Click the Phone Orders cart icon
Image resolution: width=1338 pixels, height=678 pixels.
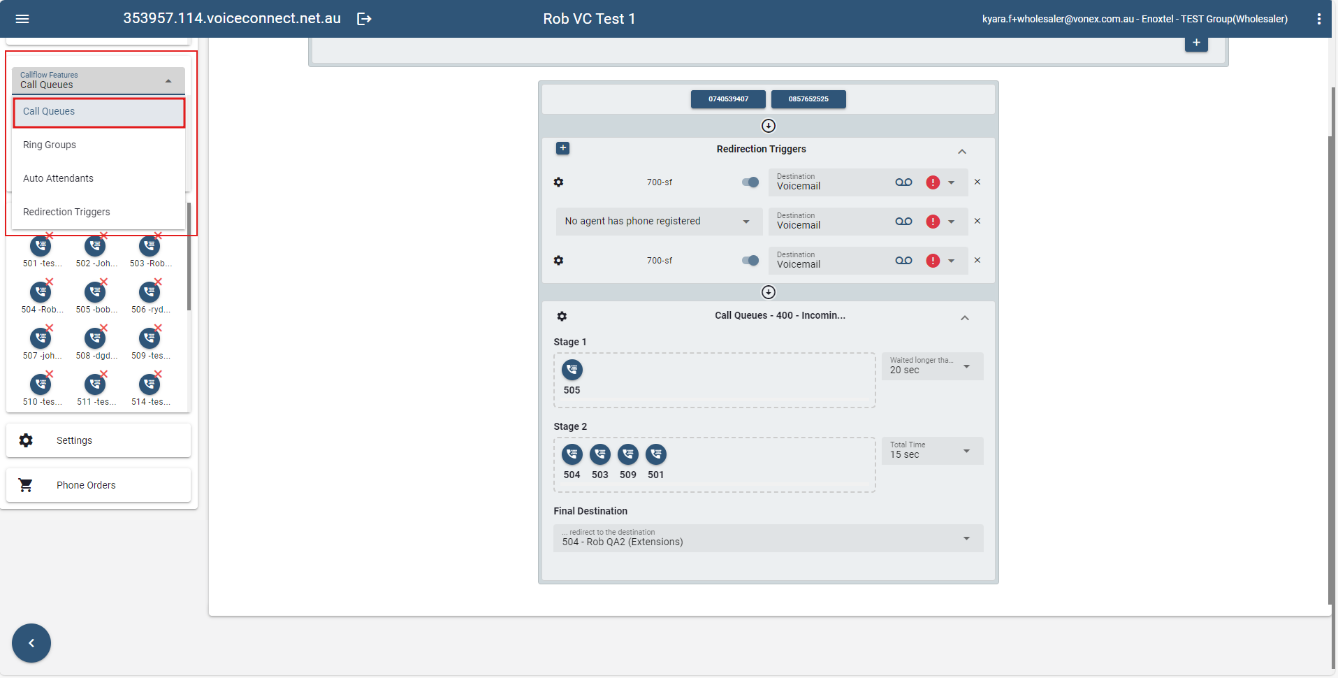click(26, 485)
